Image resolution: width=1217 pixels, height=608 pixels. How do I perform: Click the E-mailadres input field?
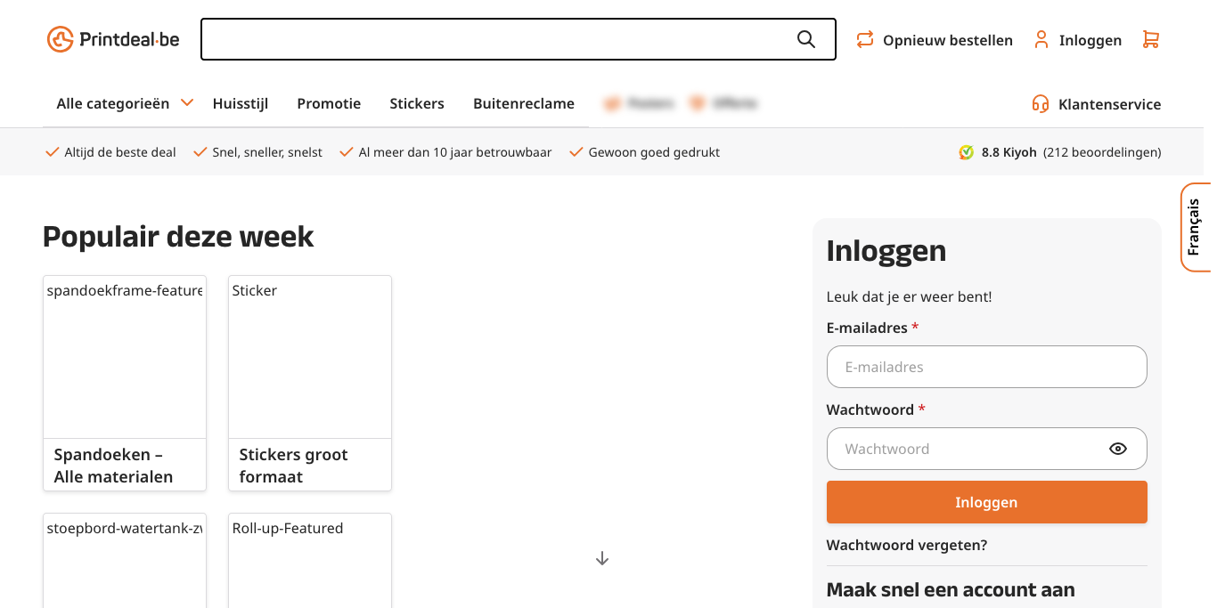coord(986,367)
